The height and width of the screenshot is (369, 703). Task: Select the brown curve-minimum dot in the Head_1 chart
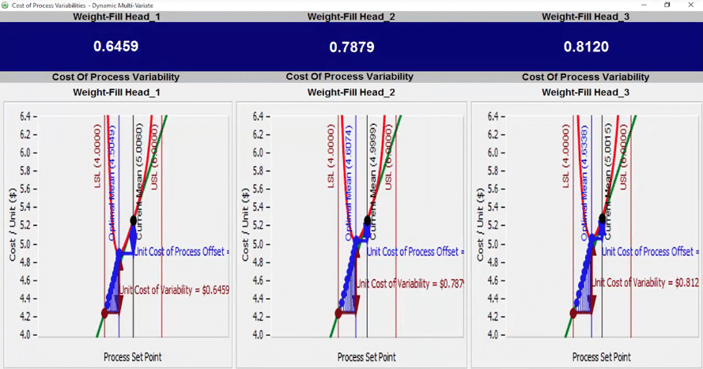coord(105,313)
